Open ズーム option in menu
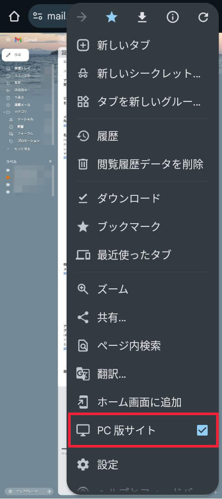 143,289
